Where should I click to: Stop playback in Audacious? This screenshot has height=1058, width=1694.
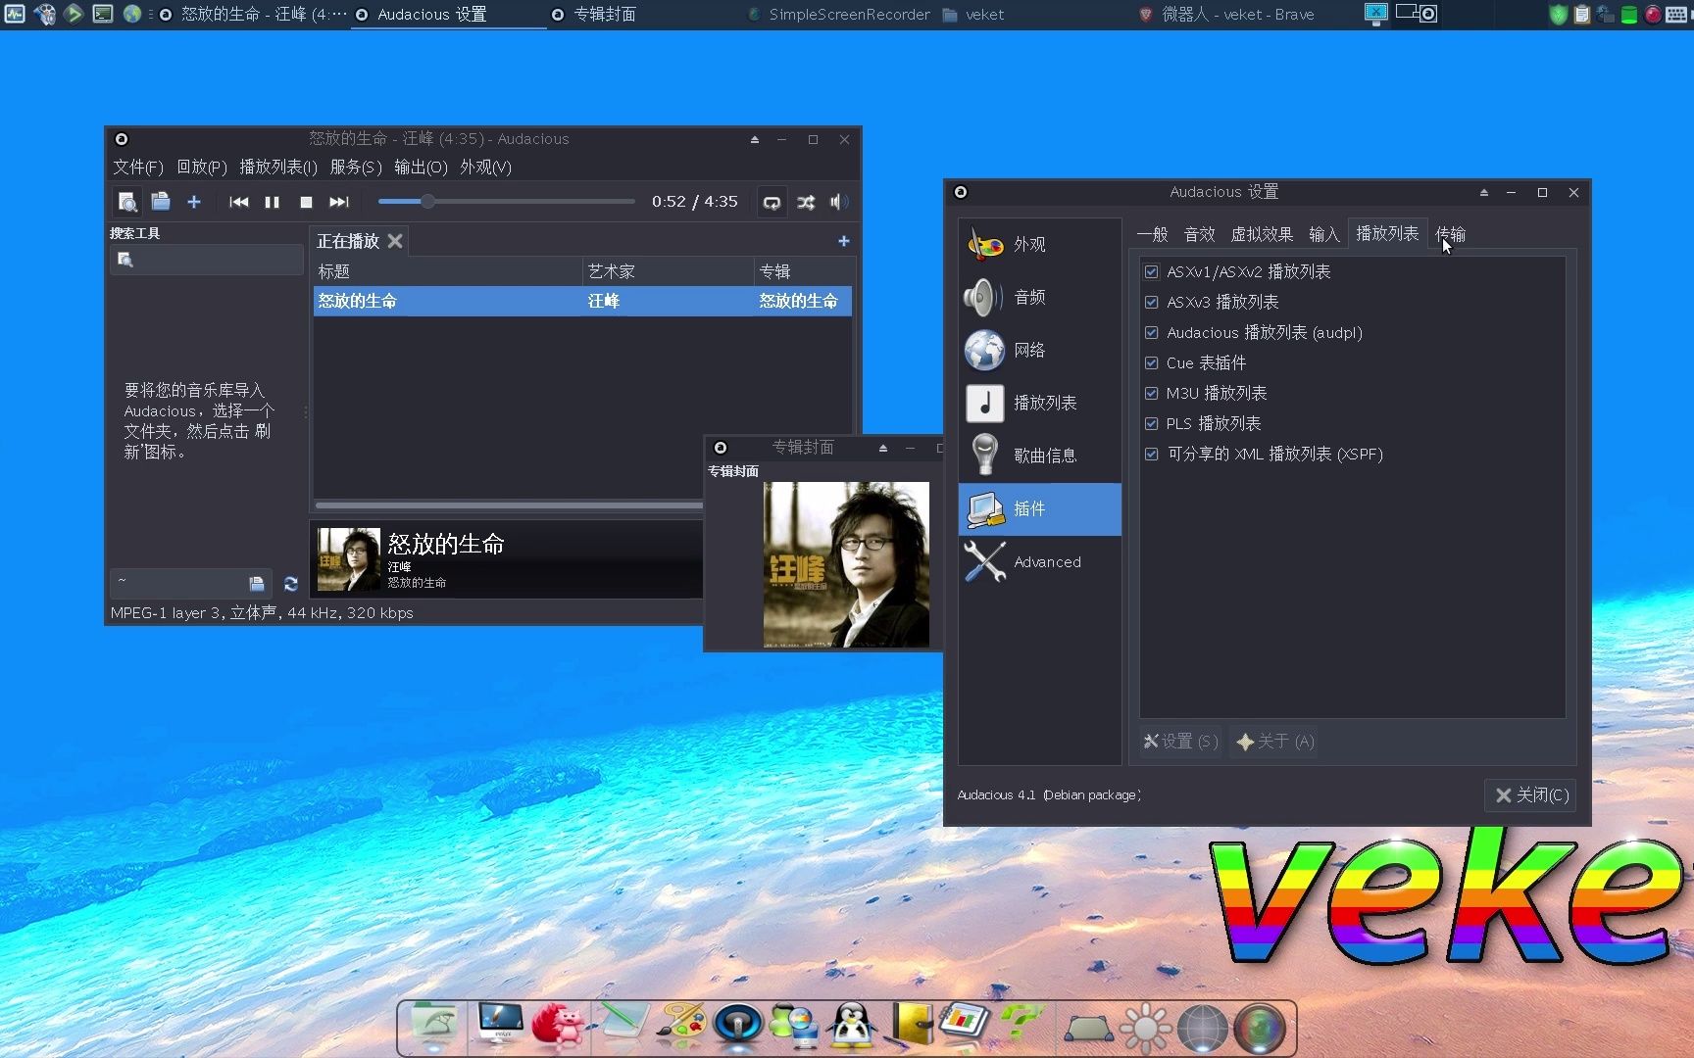pyautogui.click(x=306, y=202)
